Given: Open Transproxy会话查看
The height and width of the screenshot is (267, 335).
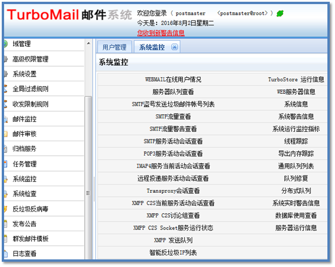Looking at the screenshot, I should (x=173, y=191).
